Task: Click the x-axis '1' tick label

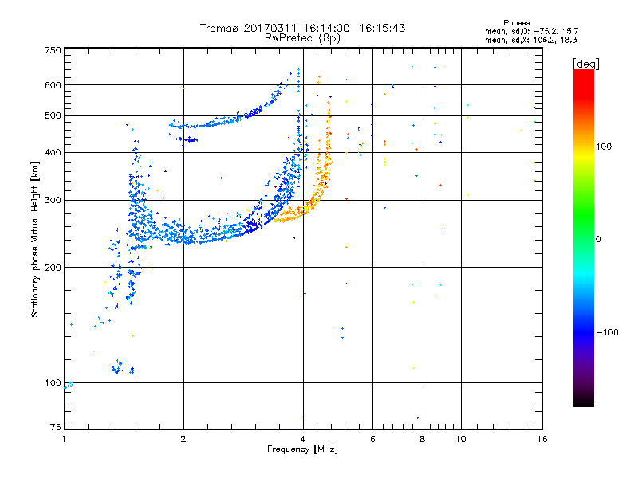Action: pos(64,439)
